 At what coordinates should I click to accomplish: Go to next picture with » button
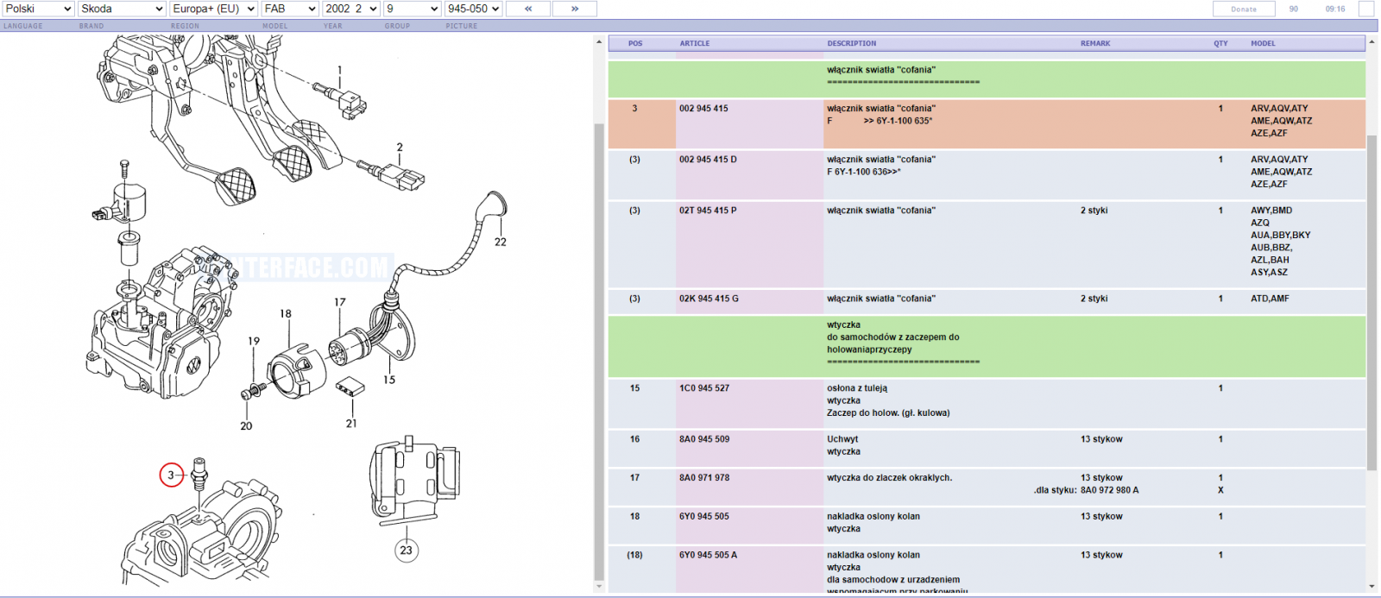pos(575,9)
